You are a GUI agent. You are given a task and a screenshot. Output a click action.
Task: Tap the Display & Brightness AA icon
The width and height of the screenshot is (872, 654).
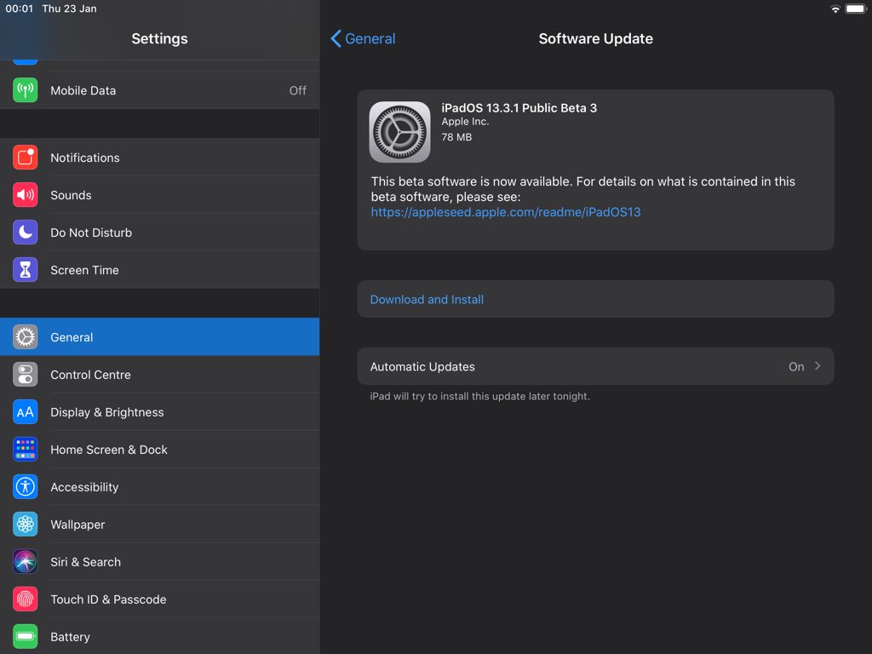pyautogui.click(x=25, y=412)
